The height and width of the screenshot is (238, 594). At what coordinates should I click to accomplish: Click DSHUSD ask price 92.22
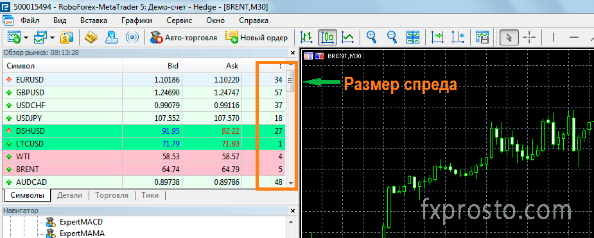[x=230, y=131]
